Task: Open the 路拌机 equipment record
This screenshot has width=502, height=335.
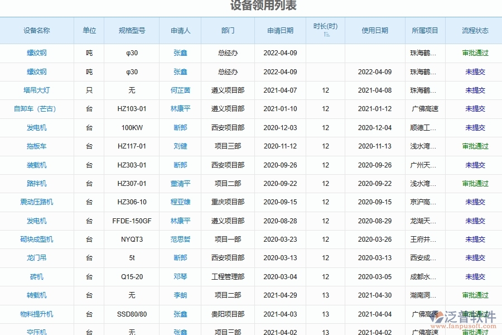Action: (37, 183)
